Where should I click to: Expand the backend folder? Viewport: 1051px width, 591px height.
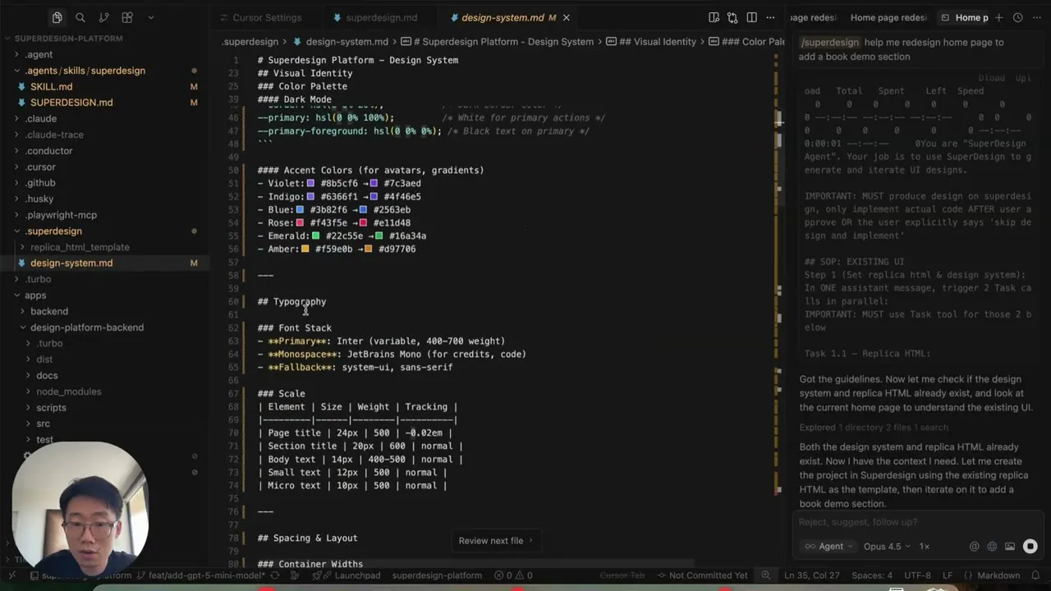[x=48, y=311]
